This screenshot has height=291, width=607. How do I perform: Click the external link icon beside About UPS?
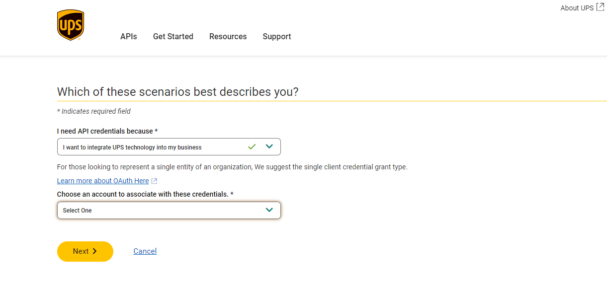(601, 7)
